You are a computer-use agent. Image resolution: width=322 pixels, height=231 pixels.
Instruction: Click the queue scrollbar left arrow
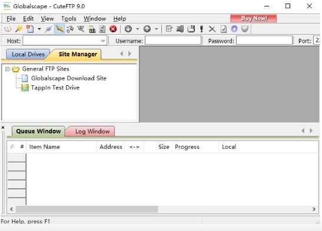[12, 209]
